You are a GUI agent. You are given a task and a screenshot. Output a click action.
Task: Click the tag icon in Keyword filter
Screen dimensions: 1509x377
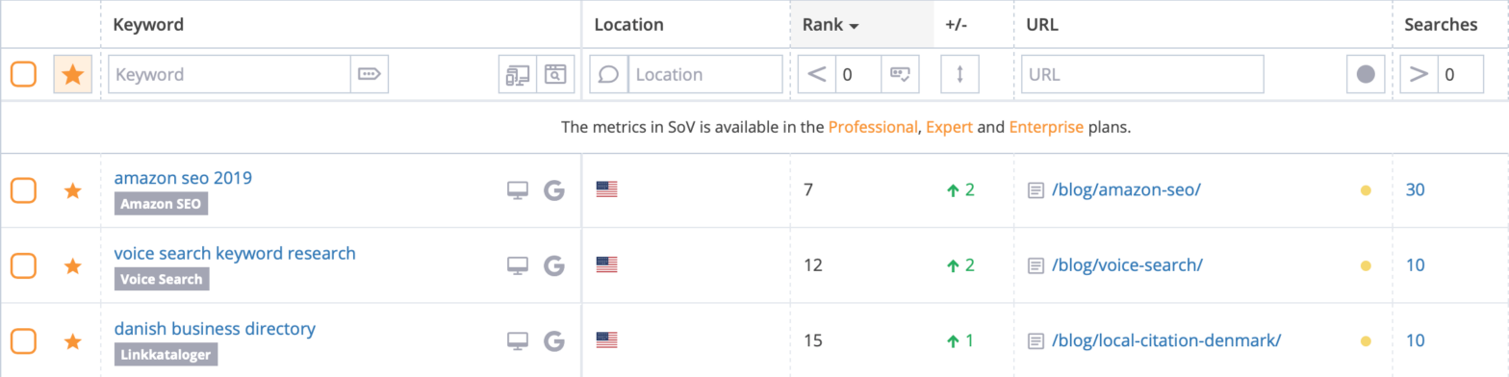(x=369, y=74)
